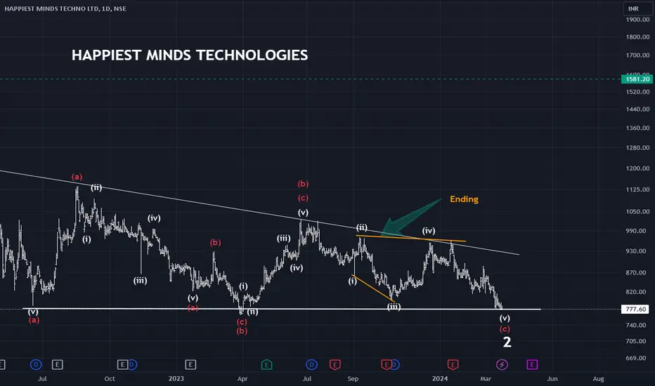This screenshot has width=655, height=386.
Task: Click the white 777.60 price label
Action: pyautogui.click(x=636, y=310)
